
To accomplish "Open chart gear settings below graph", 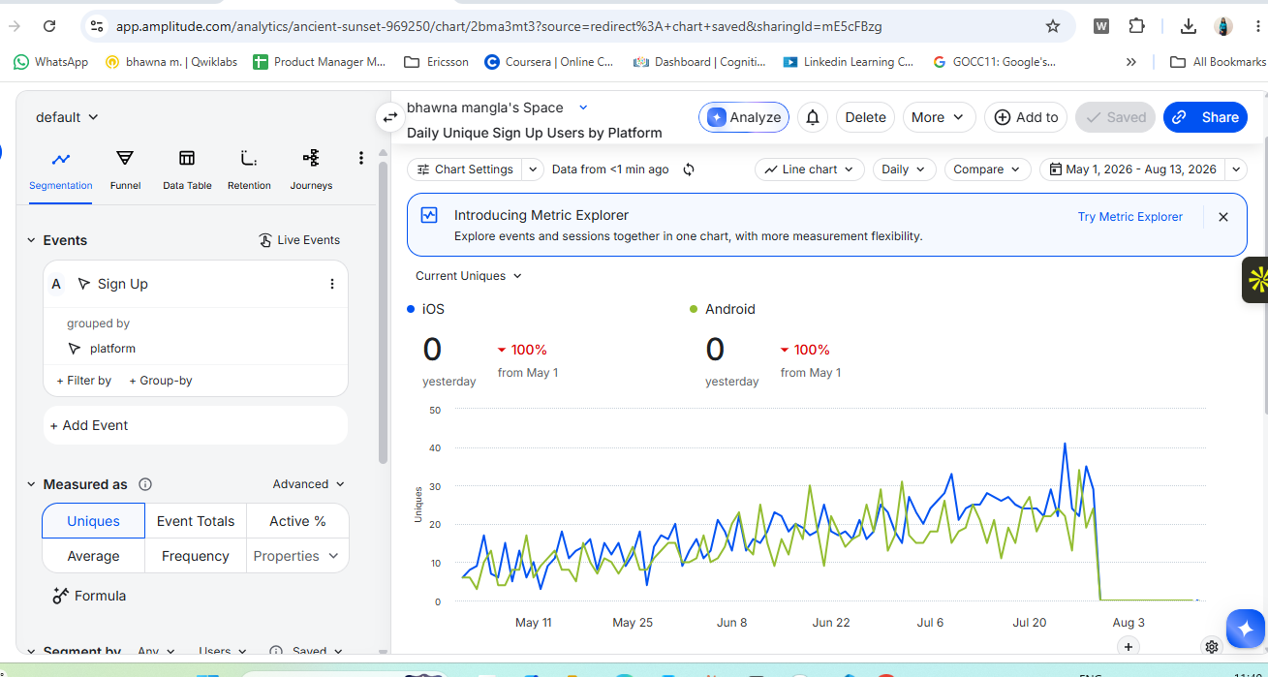I will tap(1211, 646).
